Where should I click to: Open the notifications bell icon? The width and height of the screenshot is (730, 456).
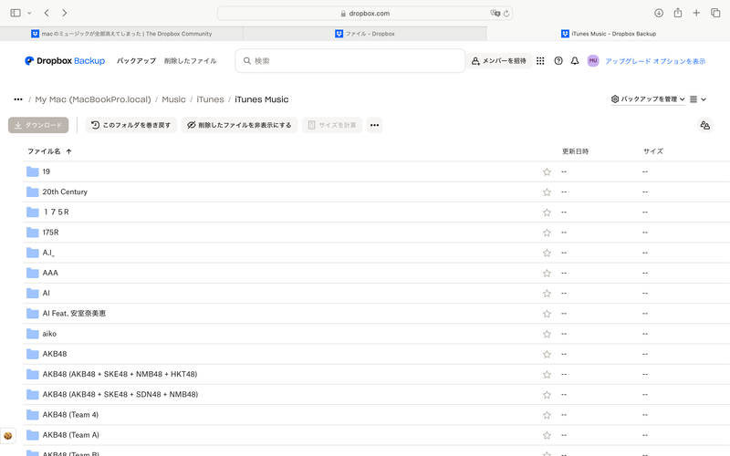[x=575, y=61]
